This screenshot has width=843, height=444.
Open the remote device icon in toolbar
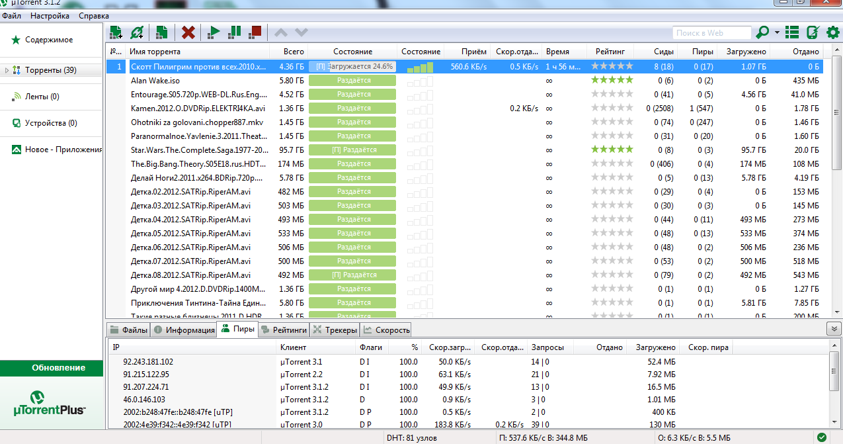[x=813, y=32]
